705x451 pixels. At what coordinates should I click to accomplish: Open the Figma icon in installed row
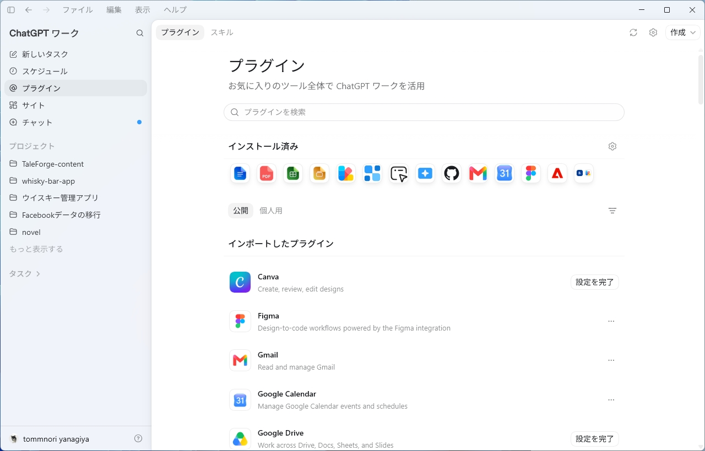pyautogui.click(x=531, y=174)
